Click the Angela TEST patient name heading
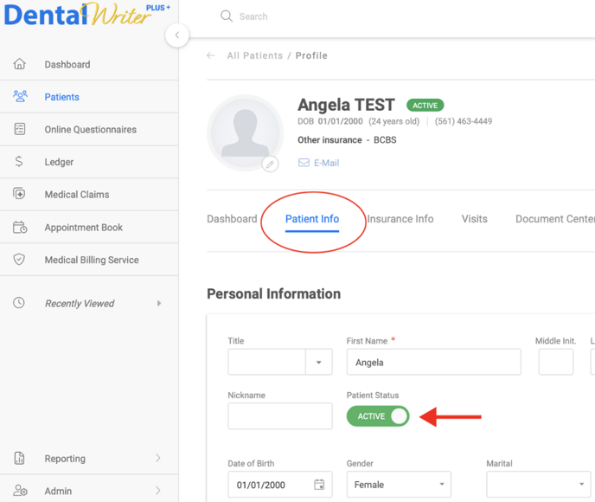 pyautogui.click(x=346, y=105)
